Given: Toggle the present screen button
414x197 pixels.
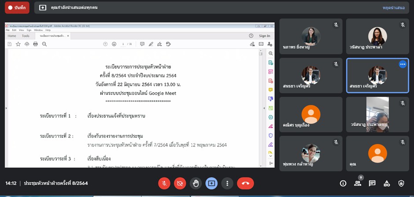Looking at the screenshot, I should coord(211,183).
